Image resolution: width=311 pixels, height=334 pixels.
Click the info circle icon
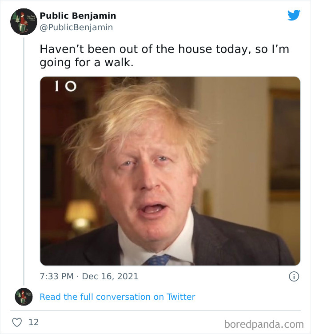click(x=294, y=276)
